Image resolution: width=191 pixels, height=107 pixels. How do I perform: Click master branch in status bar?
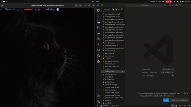pyautogui.click(x=104, y=106)
